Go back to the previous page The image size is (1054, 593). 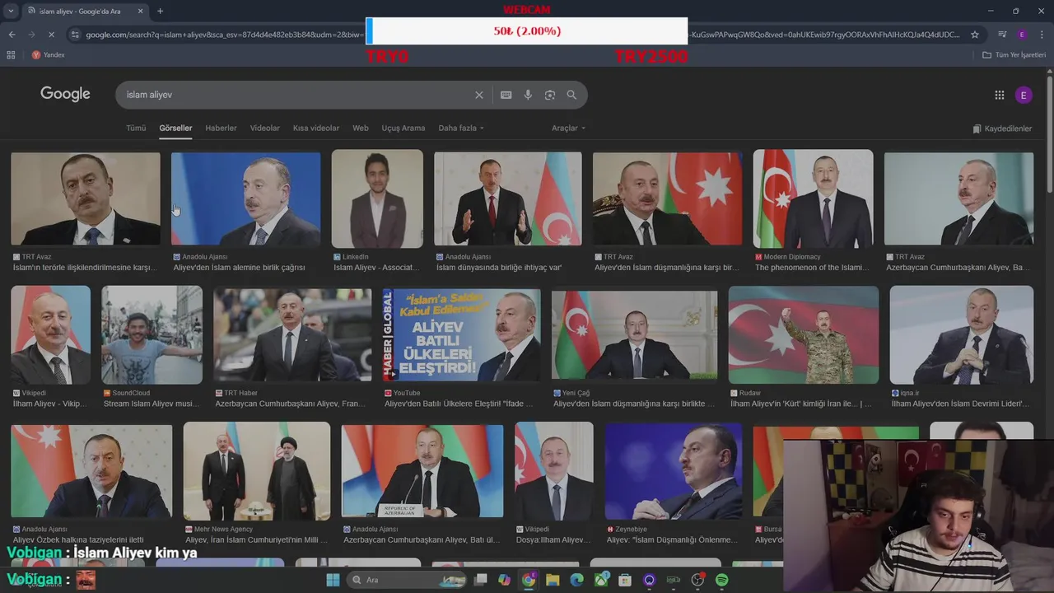[12, 35]
